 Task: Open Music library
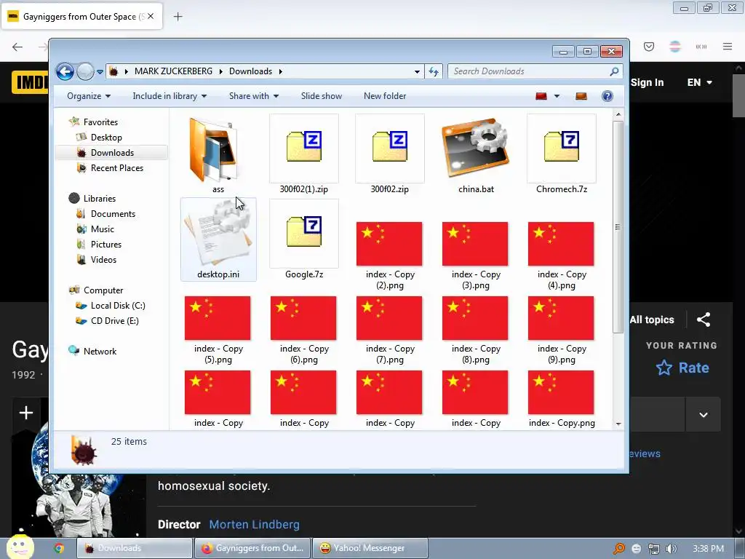coord(102,229)
